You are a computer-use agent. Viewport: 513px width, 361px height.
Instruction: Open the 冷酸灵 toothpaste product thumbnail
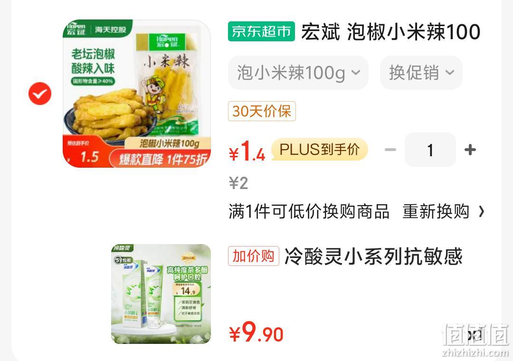click(x=161, y=294)
